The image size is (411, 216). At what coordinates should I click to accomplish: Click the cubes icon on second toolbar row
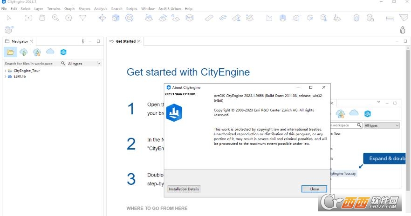click(x=9, y=30)
